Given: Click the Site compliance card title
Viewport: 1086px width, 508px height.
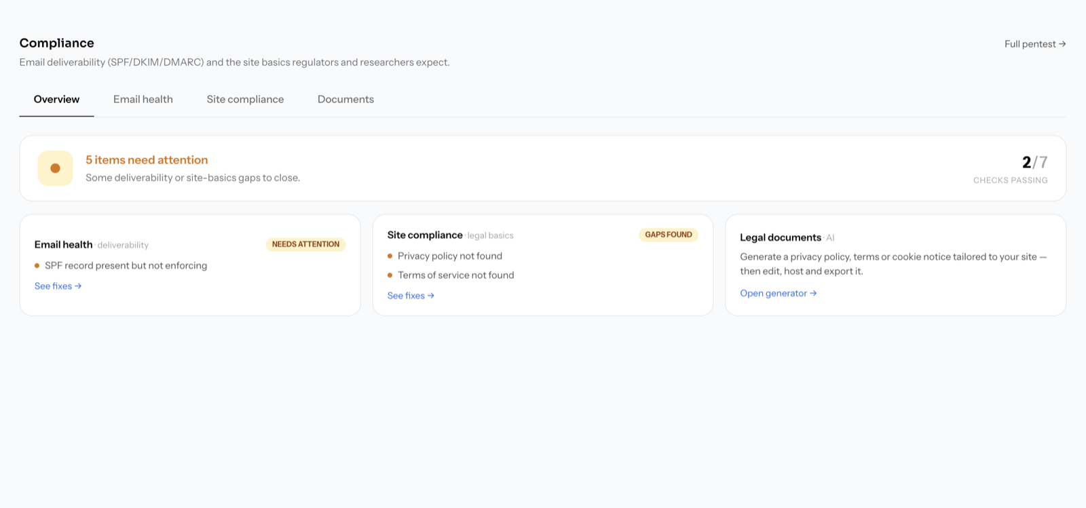Looking at the screenshot, I should point(425,235).
